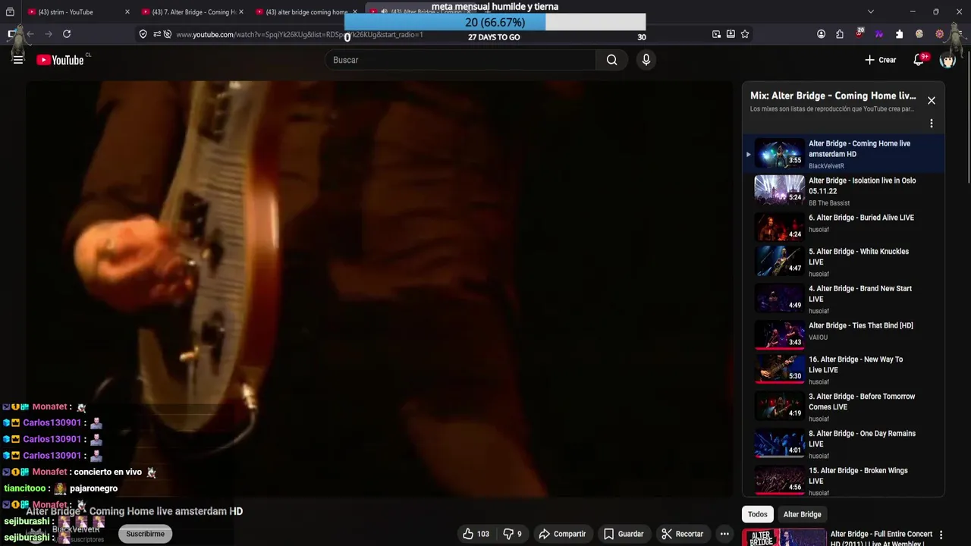Viewport: 971px width, 546px height.
Task: Open Ties That Bind [HD] video title
Action: coord(860,325)
